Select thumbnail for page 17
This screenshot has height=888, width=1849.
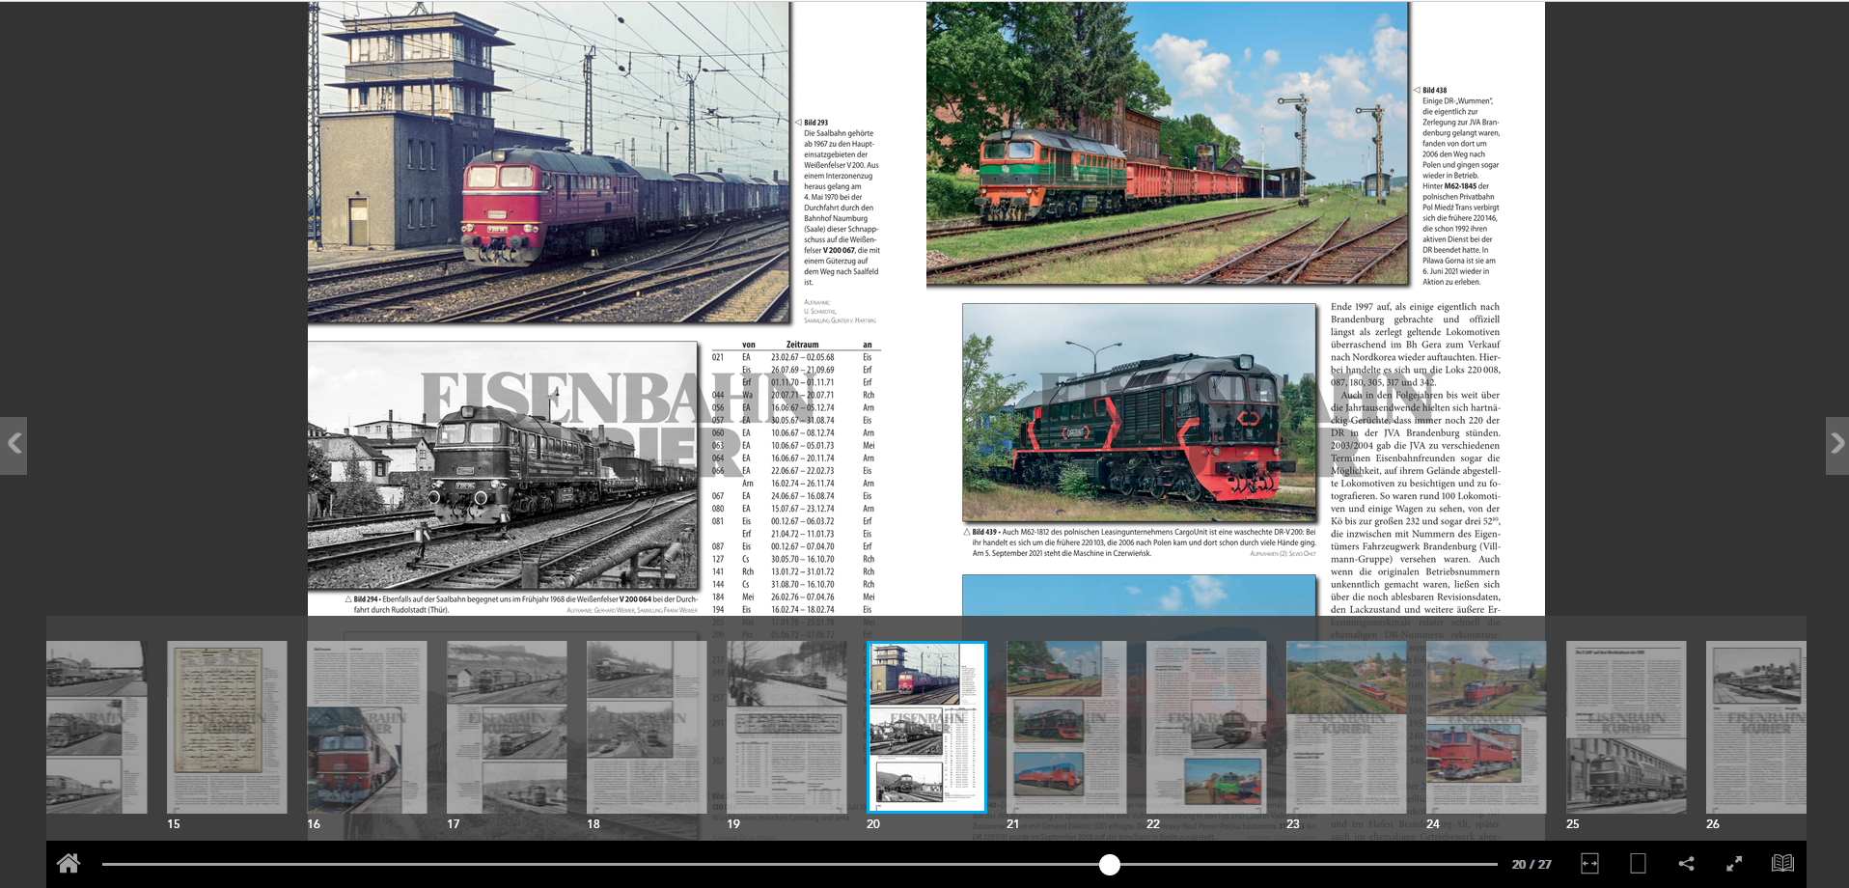(x=507, y=727)
